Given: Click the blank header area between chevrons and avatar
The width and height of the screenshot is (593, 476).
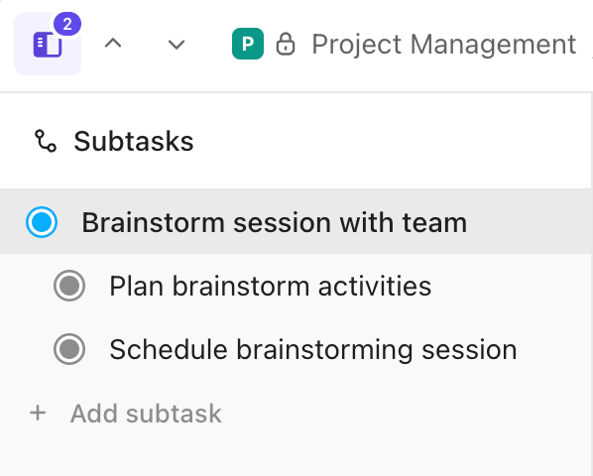Looking at the screenshot, I should [x=209, y=45].
